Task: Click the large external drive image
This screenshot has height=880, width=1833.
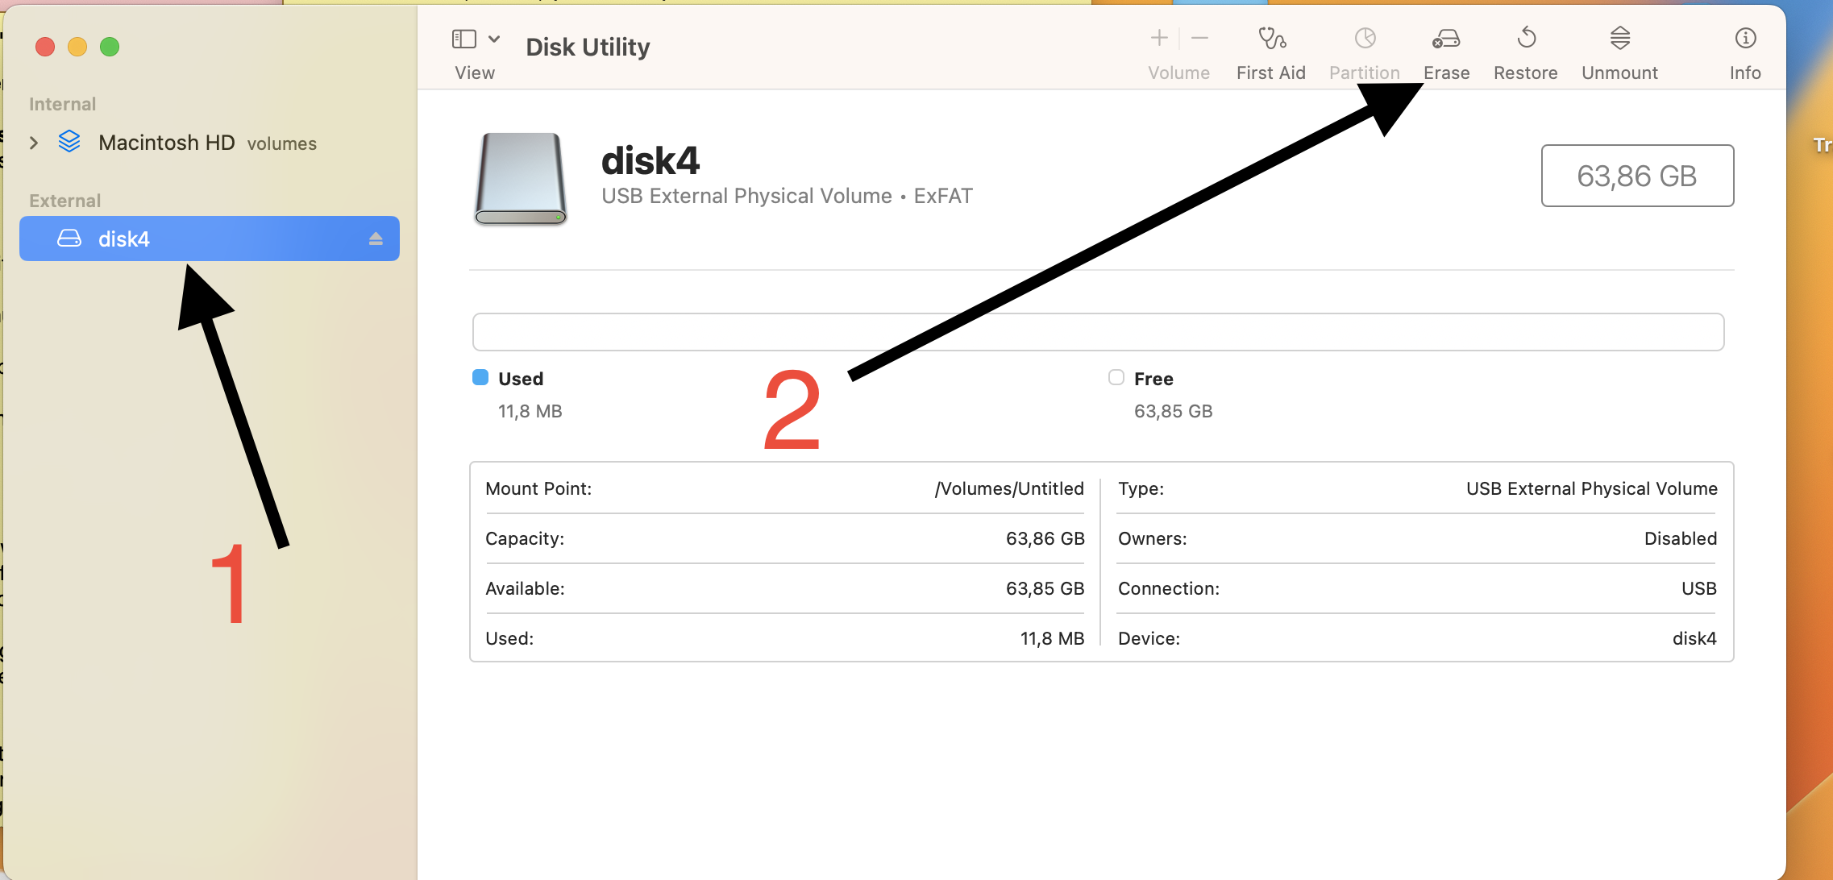Action: point(521,179)
